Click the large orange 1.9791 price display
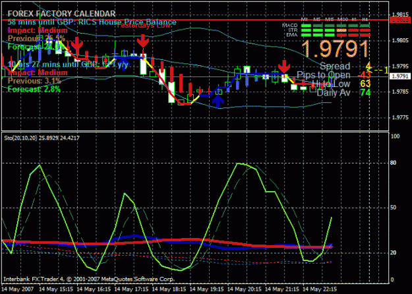The height and width of the screenshot is (294, 412). (x=335, y=49)
